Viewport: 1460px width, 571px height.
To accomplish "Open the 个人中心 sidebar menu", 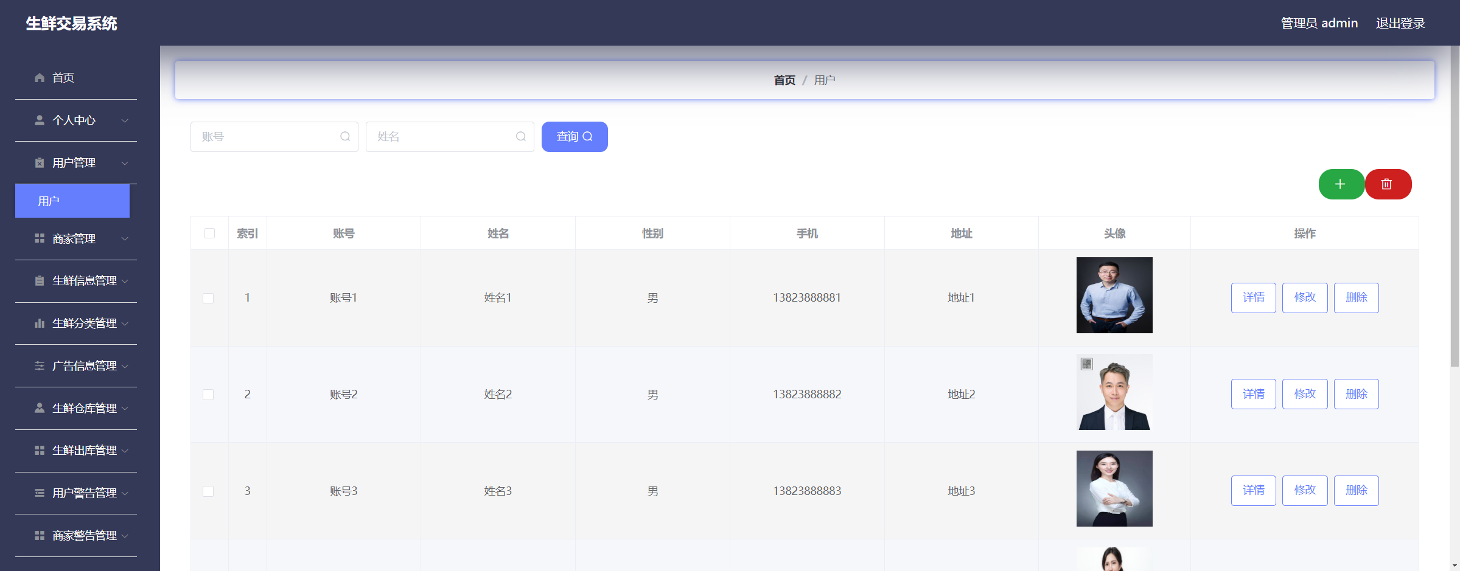I will pyautogui.click(x=76, y=120).
